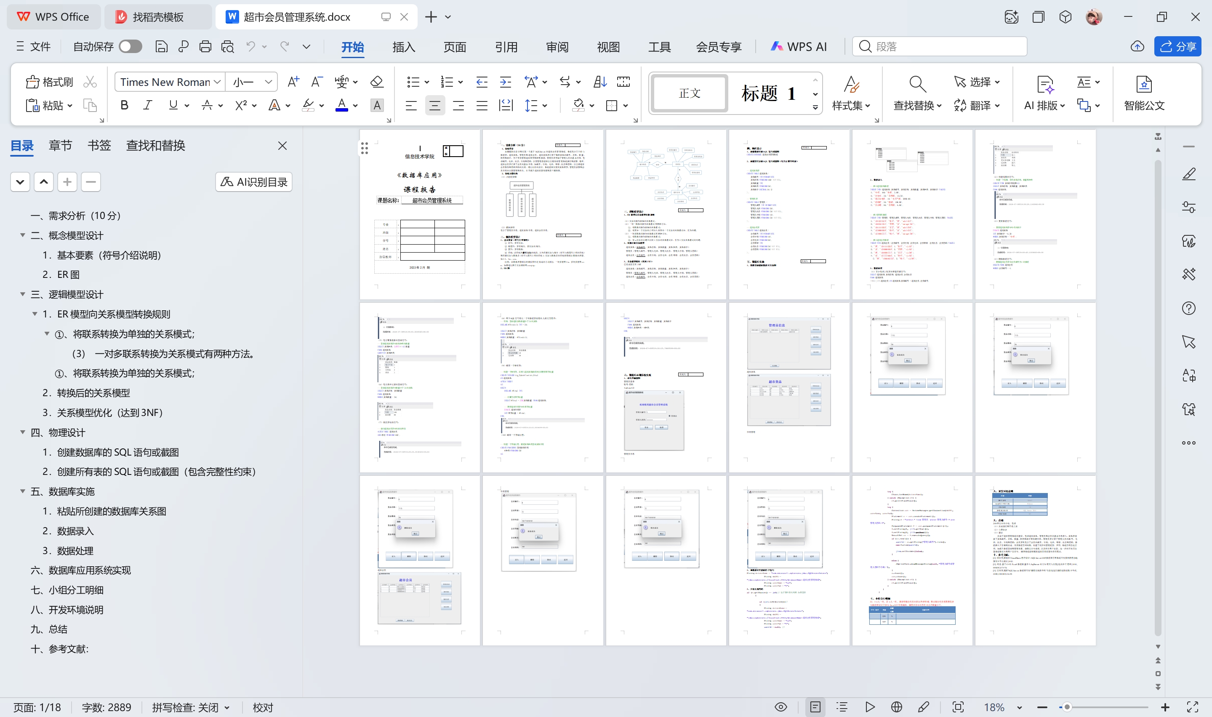The width and height of the screenshot is (1212, 717).
Task: Collapse the 三、逻辑模型设计 outline section
Action: 22,294
